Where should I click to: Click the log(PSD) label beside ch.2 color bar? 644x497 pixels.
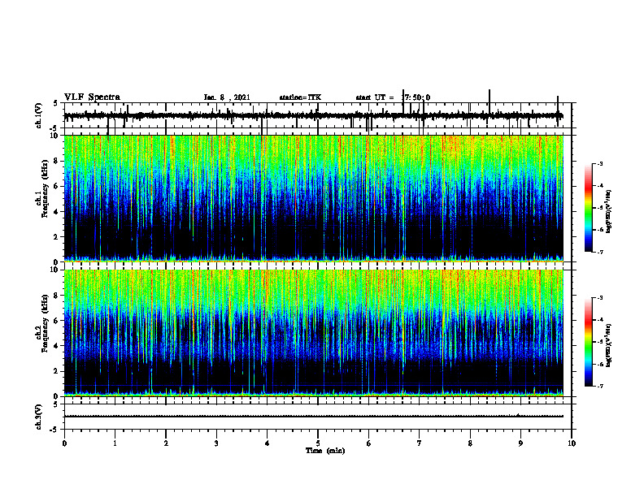[608, 345]
